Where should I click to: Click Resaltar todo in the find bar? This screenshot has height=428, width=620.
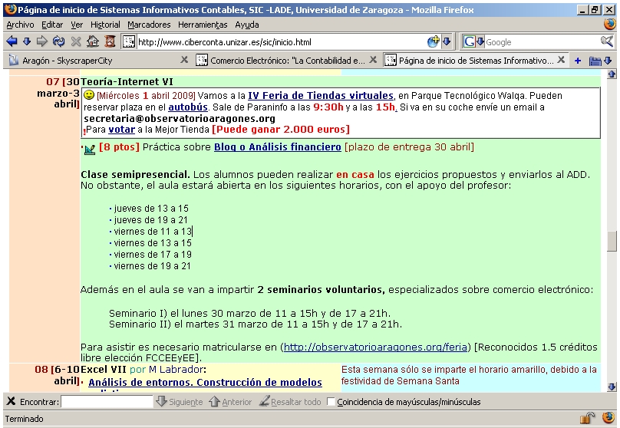(x=290, y=401)
